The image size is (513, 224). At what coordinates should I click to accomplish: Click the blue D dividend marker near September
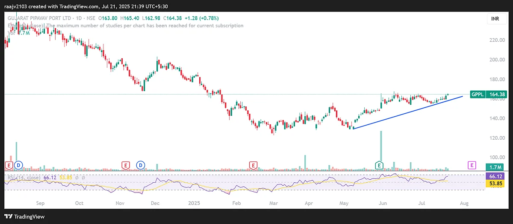[x=18, y=164]
